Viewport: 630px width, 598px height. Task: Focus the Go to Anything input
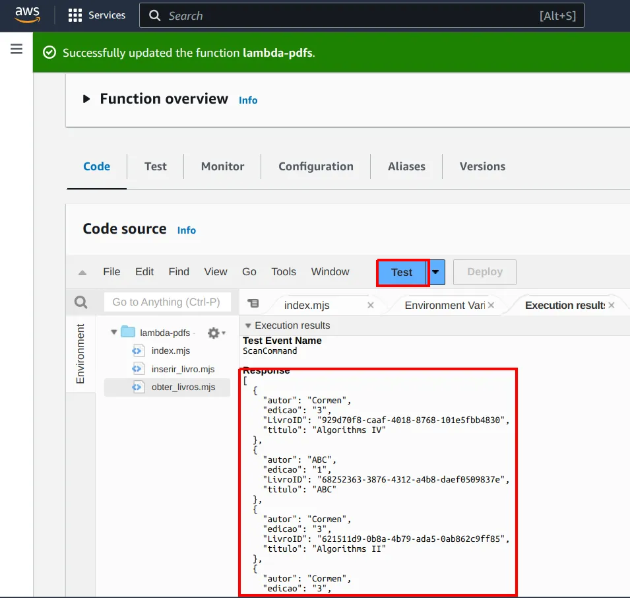coord(167,302)
